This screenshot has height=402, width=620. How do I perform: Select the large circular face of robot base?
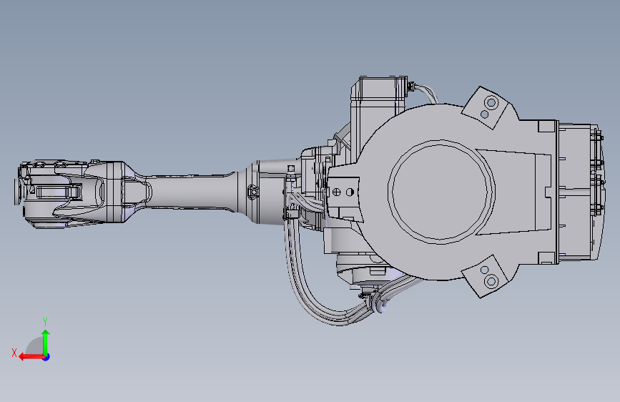[441, 192]
